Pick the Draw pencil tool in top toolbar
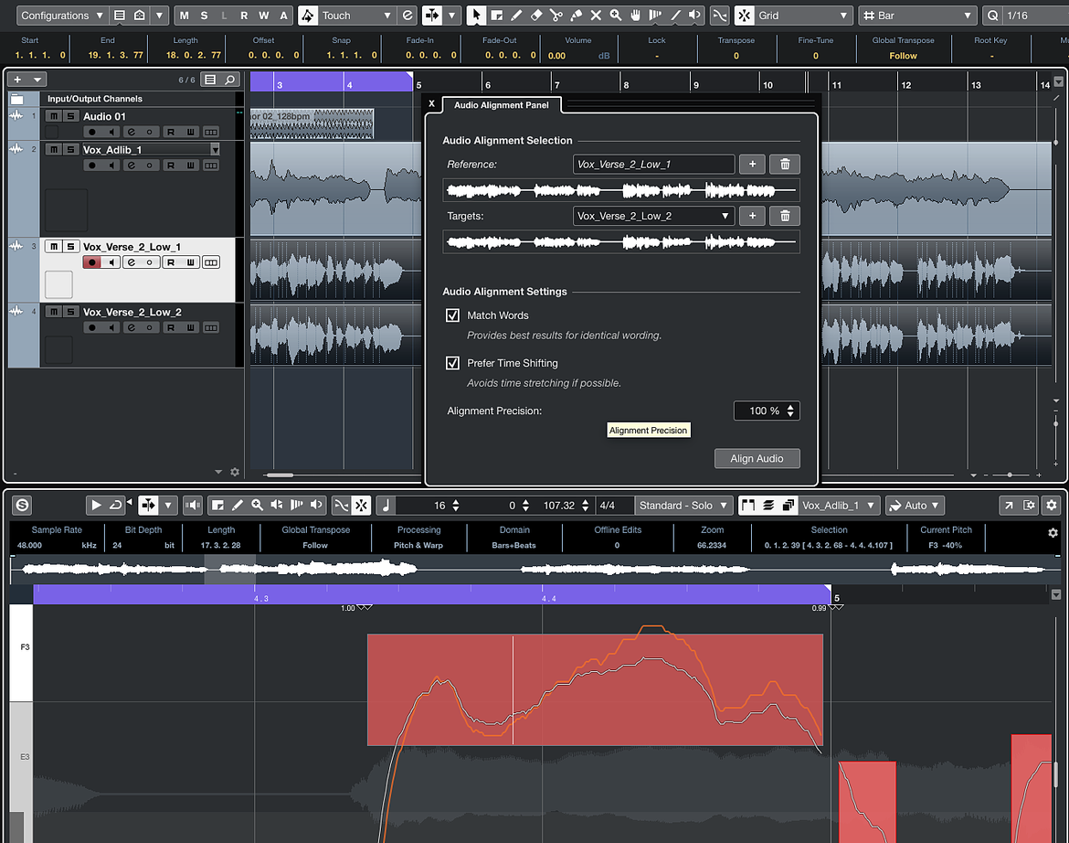 [516, 15]
